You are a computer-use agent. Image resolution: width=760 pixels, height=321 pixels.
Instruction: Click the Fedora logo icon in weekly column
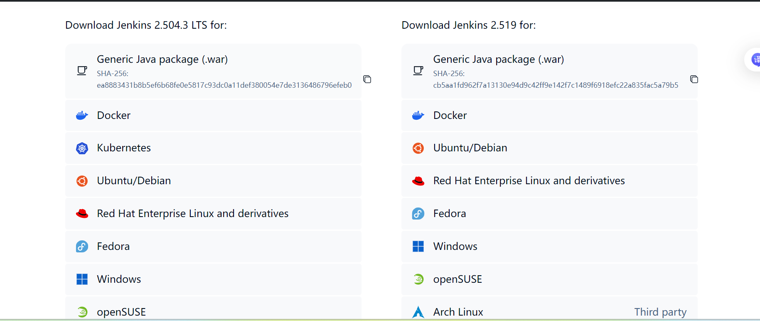[418, 214]
